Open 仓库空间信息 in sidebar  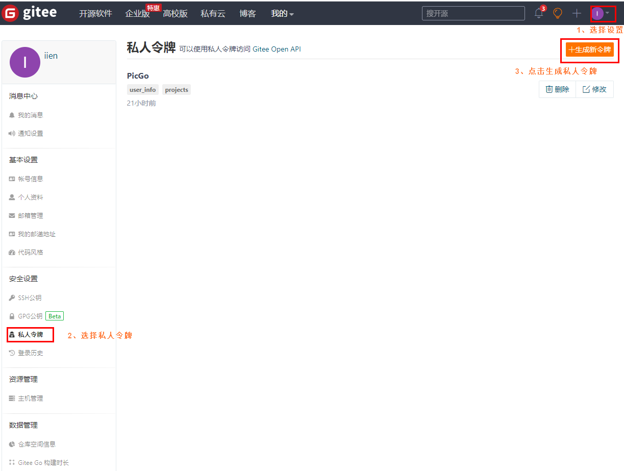tap(37, 444)
